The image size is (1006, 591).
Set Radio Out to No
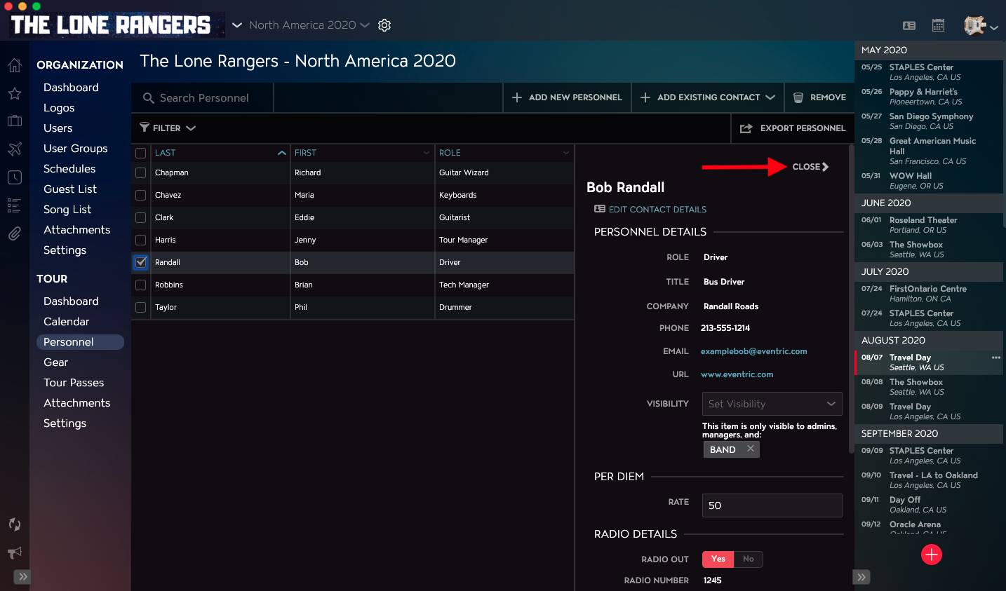pos(749,559)
